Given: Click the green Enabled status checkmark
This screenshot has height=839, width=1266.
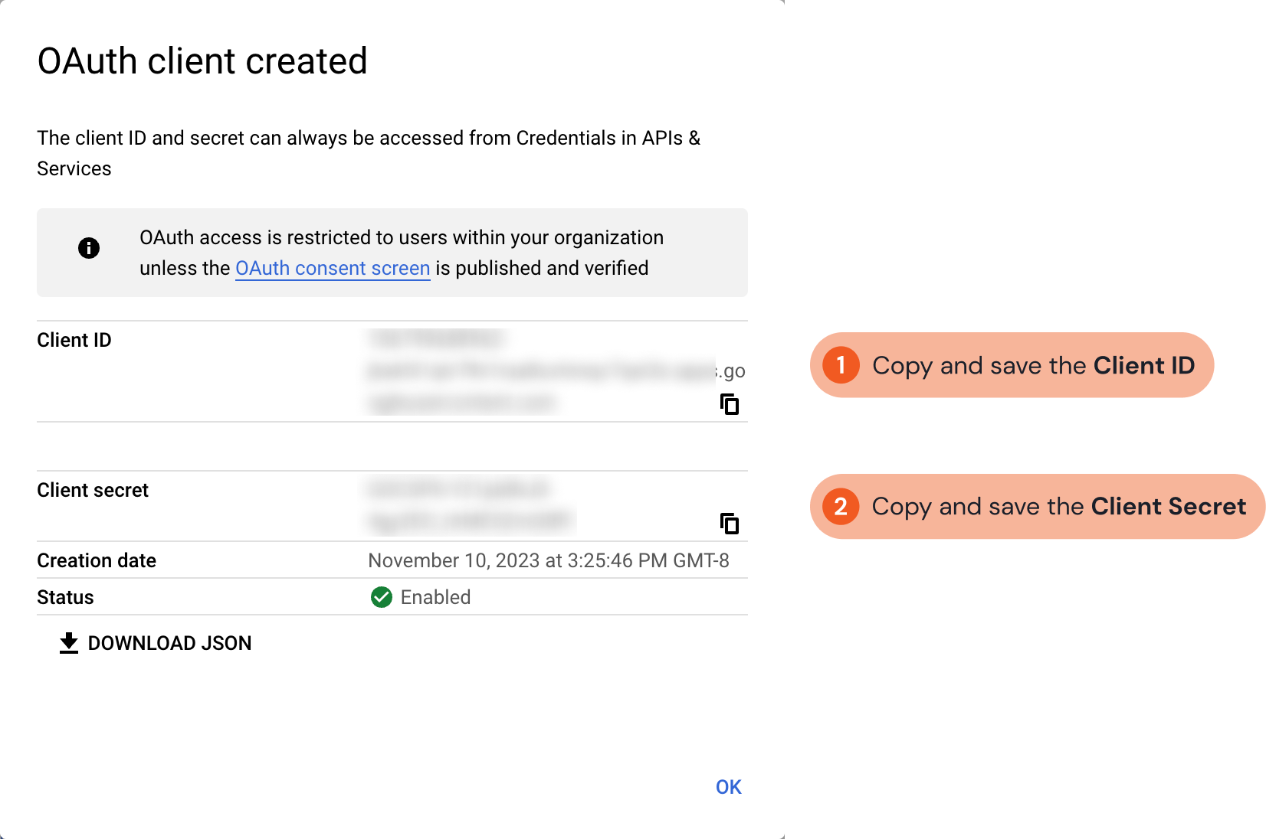Looking at the screenshot, I should coord(381,597).
